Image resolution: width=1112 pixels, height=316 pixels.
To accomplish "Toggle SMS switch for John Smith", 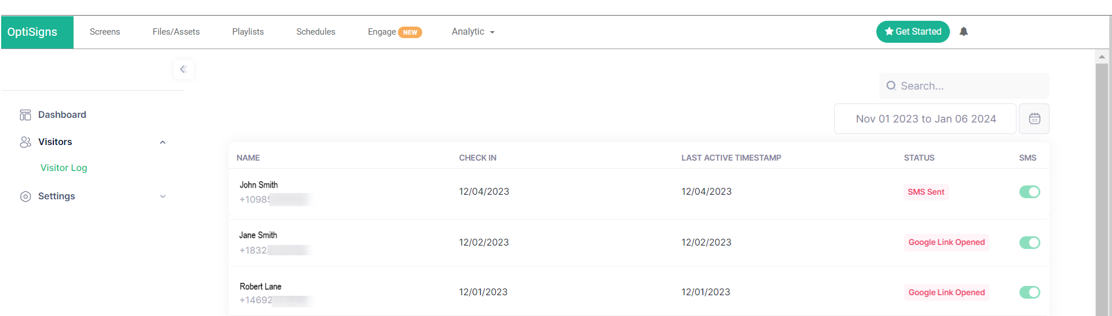I will coord(1029,192).
